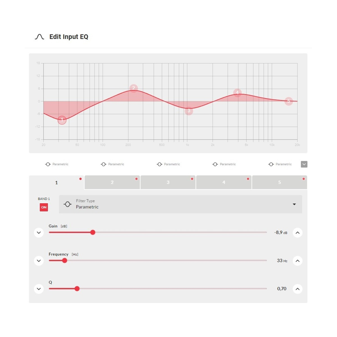The width and height of the screenshot is (337, 337).
Task: Click the third Parametric label below graph
Action: [x=172, y=164]
